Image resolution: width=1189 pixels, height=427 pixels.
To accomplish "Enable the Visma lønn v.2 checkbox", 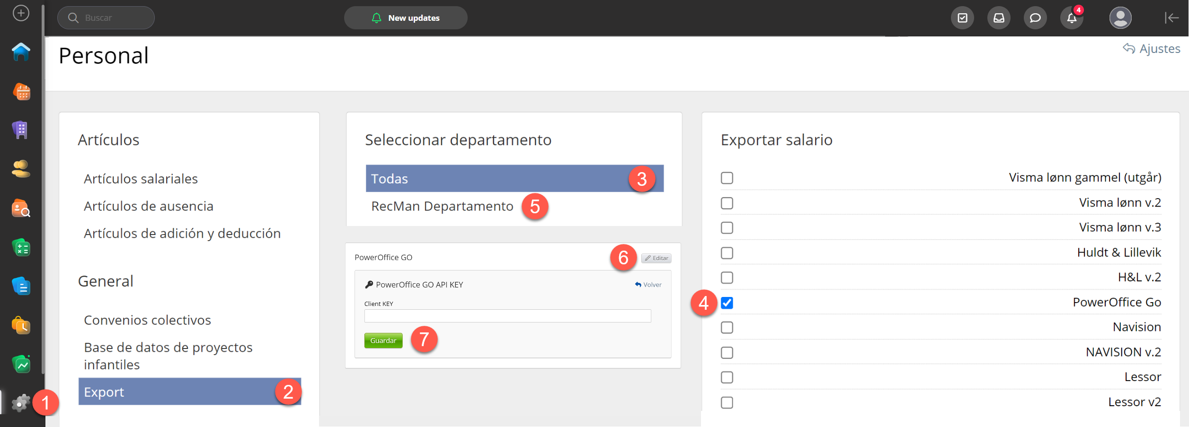I will pyautogui.click(x=727, y=203).
